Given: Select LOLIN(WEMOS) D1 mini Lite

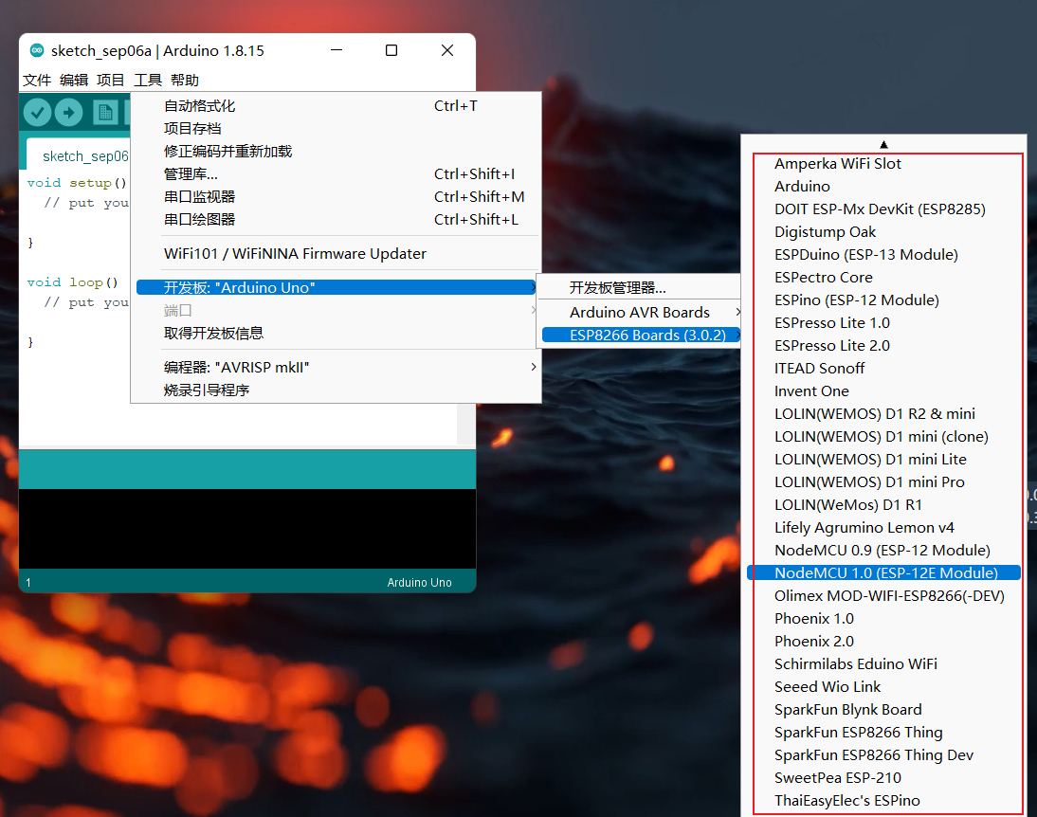Looking at the screenshot, I should click(883, 459).
